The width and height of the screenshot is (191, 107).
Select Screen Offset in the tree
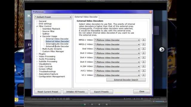46,69
